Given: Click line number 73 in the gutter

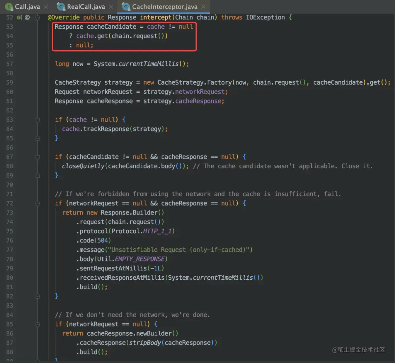Looking at the screenshot, I should [10, 213].
